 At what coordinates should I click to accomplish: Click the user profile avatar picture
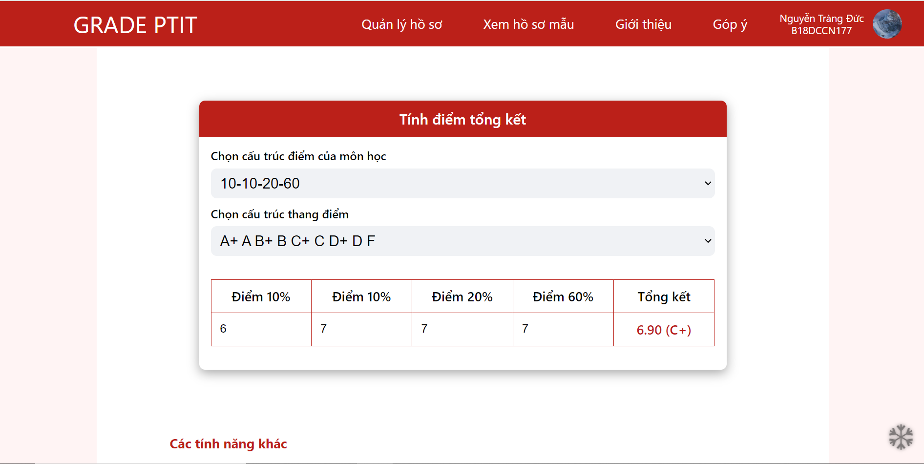coord(887,24)
